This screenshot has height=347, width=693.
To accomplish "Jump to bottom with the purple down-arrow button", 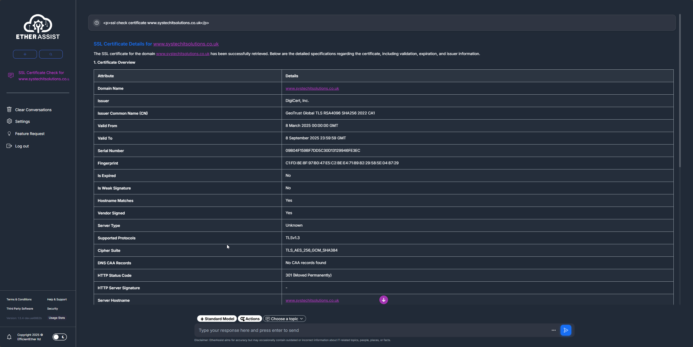I will click(384, 300).
